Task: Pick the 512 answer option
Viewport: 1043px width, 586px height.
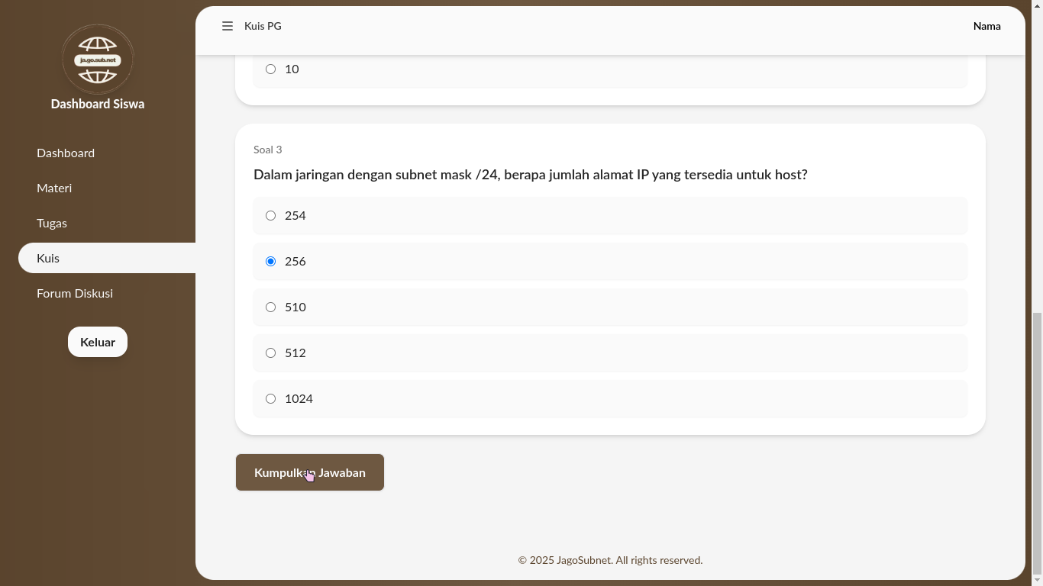Action: coord(270,353)
